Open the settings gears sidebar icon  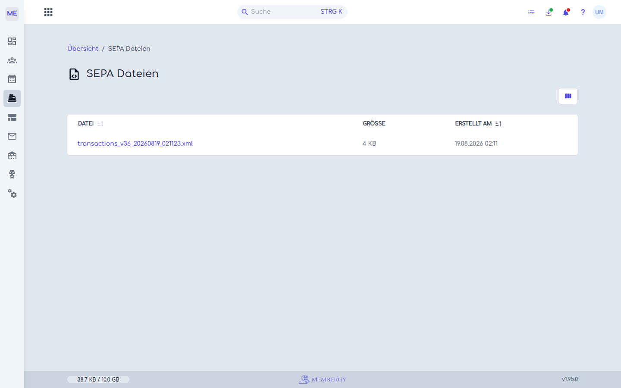(12, 194)
